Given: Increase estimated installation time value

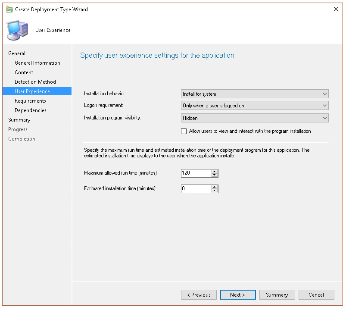Looking at the screenshot, I should (215, 187).
